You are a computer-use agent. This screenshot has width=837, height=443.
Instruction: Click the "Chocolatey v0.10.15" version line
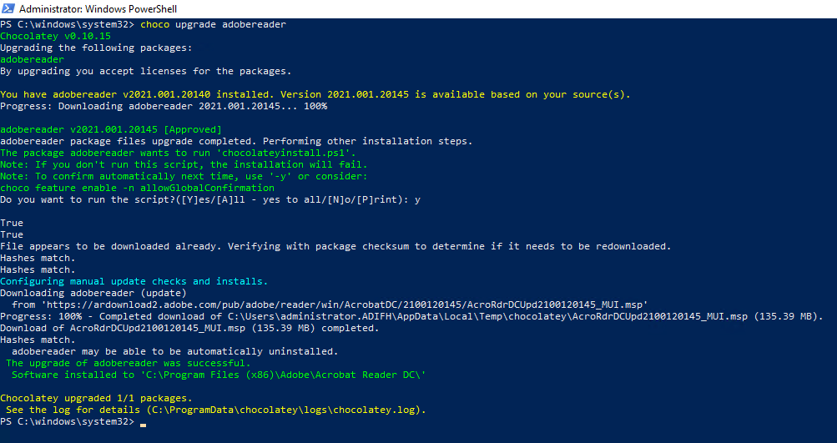(x=43, y=37)
